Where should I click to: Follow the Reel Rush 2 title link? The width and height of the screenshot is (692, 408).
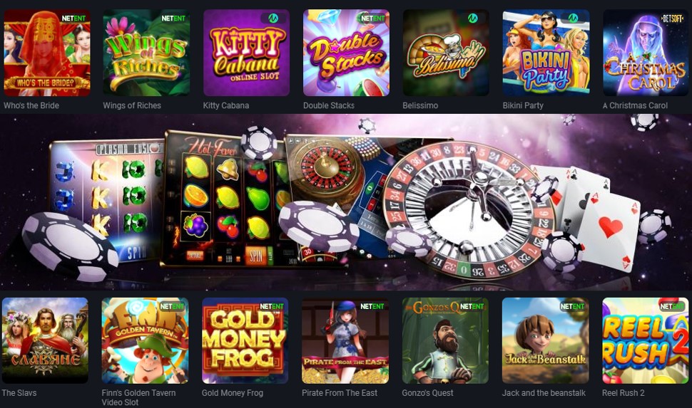click(x=623, y=392)
